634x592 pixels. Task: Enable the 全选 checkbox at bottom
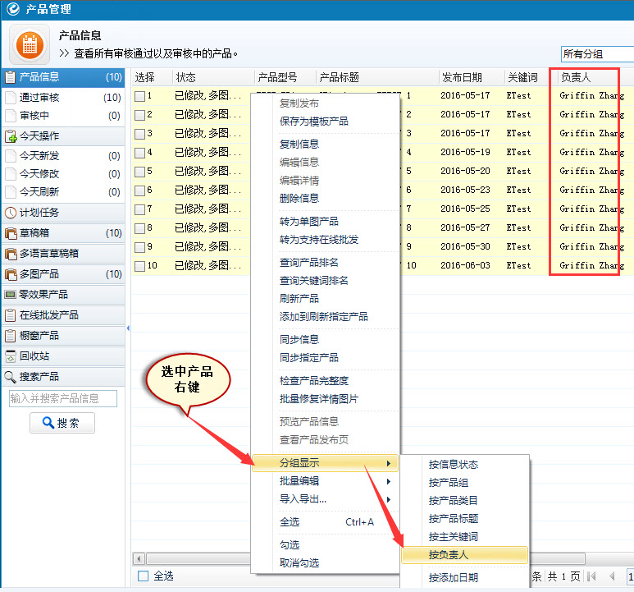click(x=144, y=576)
